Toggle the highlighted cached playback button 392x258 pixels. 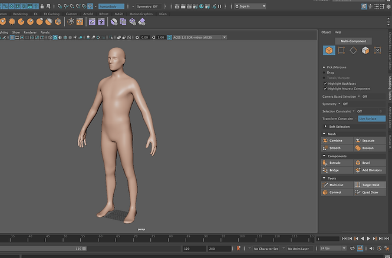click(x=360, y=248)
